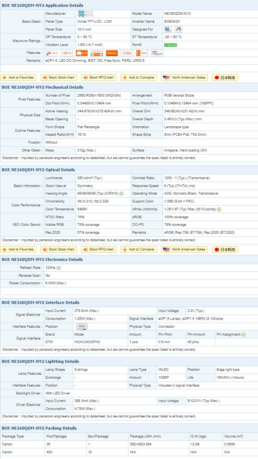The width and height of the screenshot is (258, 459).
Task: Click Add to Compare above Mechanical Details
Action: coord(139,78)
